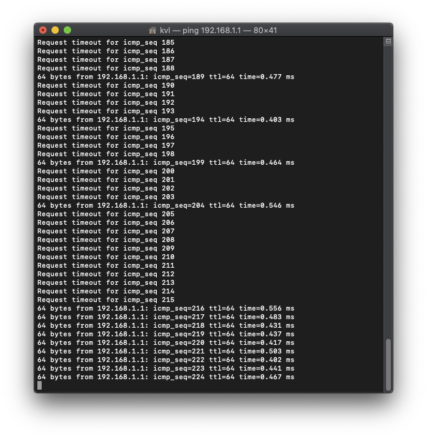The image size is (427, 438).
Task: Click the line 'Request timeout for icmp_seq 200'
Action: [x=106, y=172]
